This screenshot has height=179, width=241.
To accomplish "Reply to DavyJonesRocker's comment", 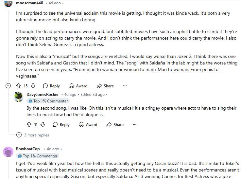I will [61, 124].
